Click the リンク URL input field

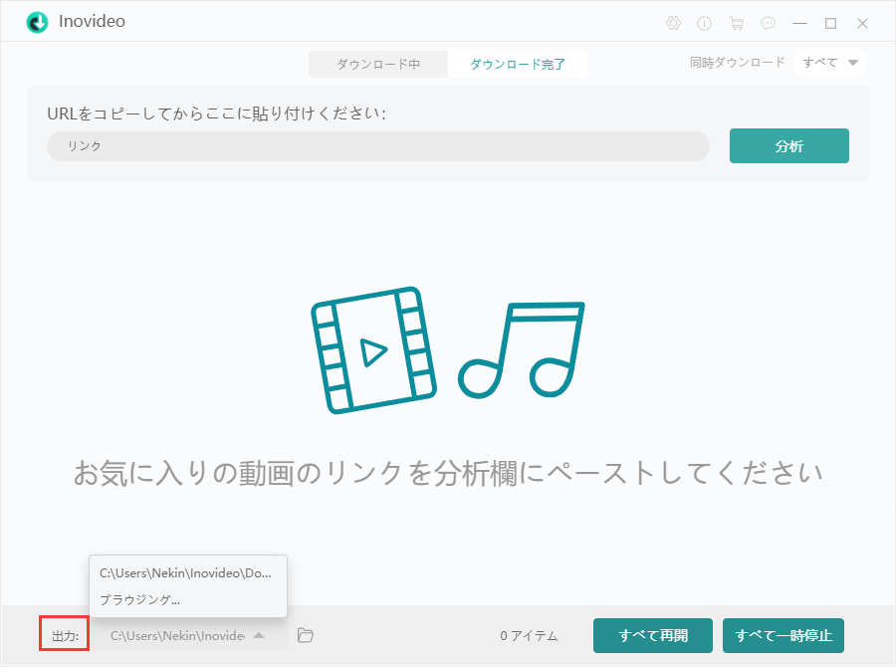pyautogui.click(x=377, y=146)
